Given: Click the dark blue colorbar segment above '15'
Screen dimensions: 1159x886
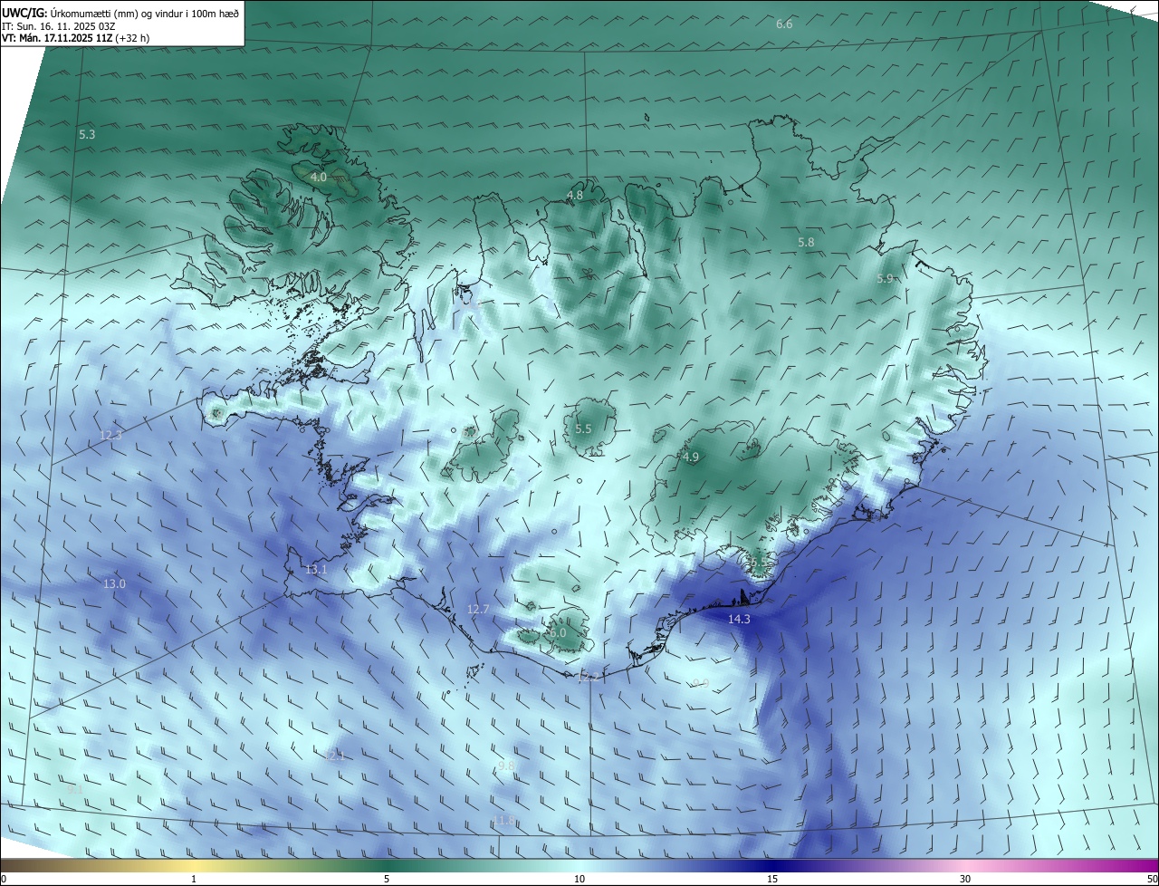Looking at the screenshot, I should (772, 866).
